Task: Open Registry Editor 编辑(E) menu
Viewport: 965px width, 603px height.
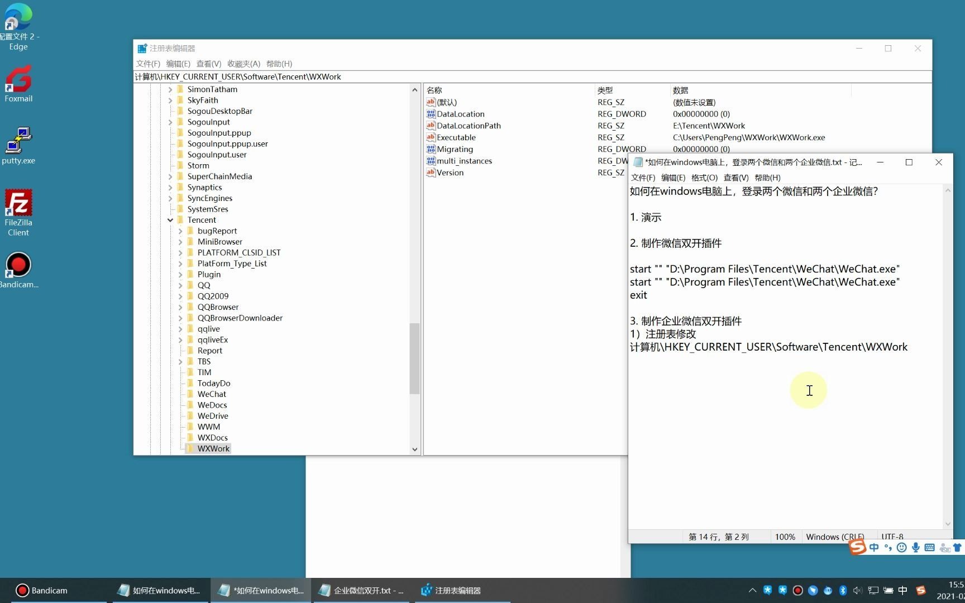Action: [178, 64]
